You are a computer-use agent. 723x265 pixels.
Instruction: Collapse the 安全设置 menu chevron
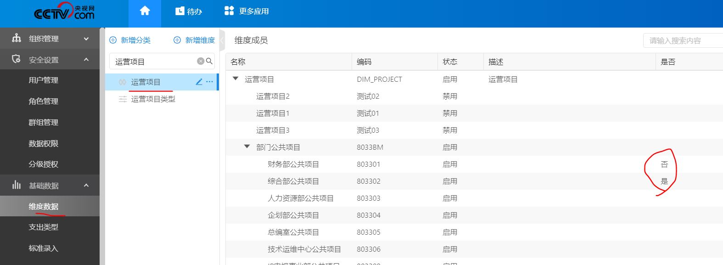pyautogui.click(x=86, y=59)
